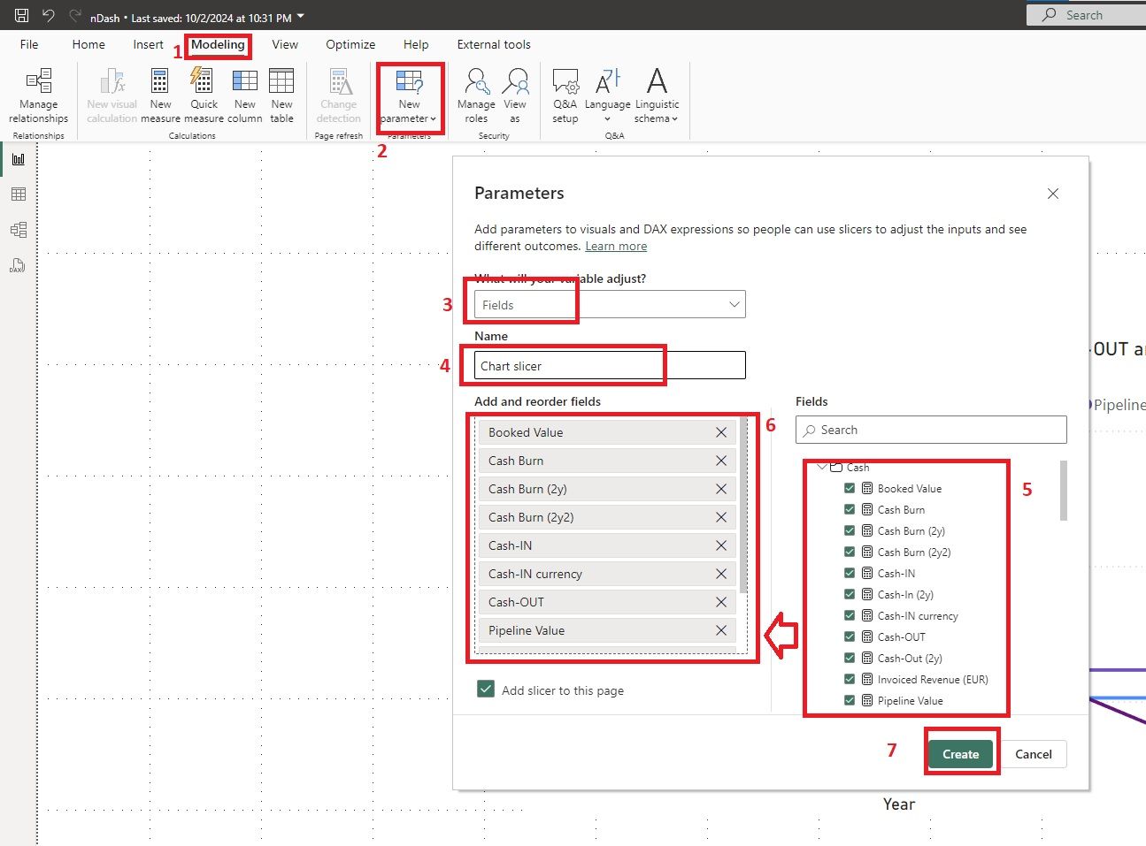Open Linguistic schema dropdown
This screenshot has height=846, width=1146.
[x=657, y=96]
